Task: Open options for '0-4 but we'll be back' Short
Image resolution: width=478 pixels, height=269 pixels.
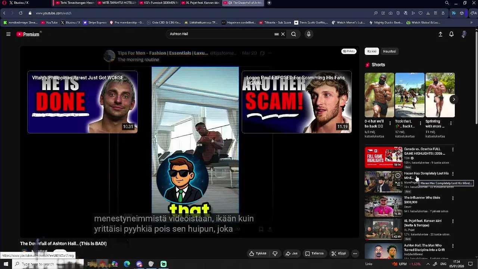Action: [390, 123]
